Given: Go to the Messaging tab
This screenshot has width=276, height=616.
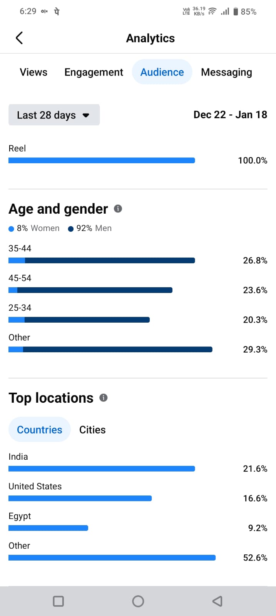Looking at the screenshot, I should (x=226, y=72).
